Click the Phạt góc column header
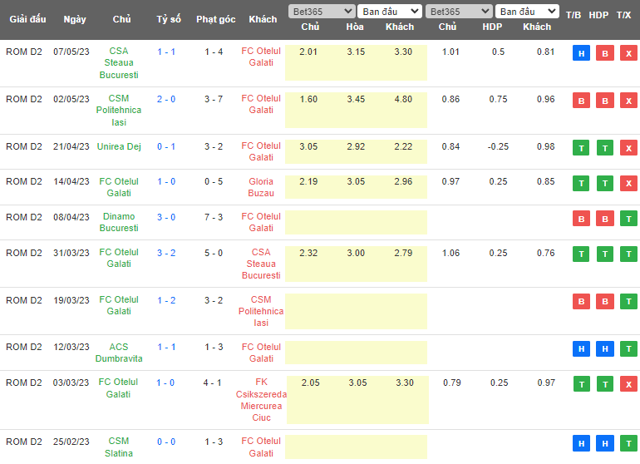 tap(215, 19)
